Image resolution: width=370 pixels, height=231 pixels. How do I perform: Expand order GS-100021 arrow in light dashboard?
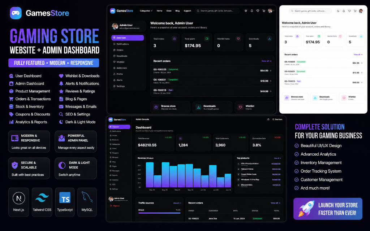click(x=362, y=73)
